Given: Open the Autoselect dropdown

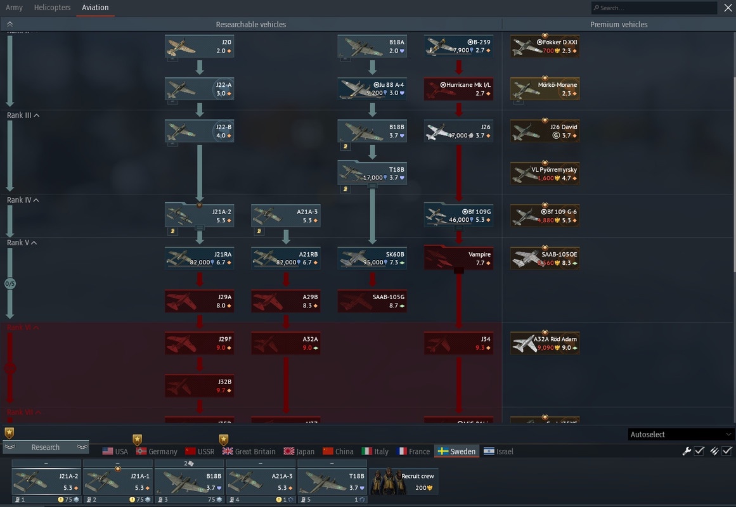Looking at the screenshot, I should click(681, 434).
